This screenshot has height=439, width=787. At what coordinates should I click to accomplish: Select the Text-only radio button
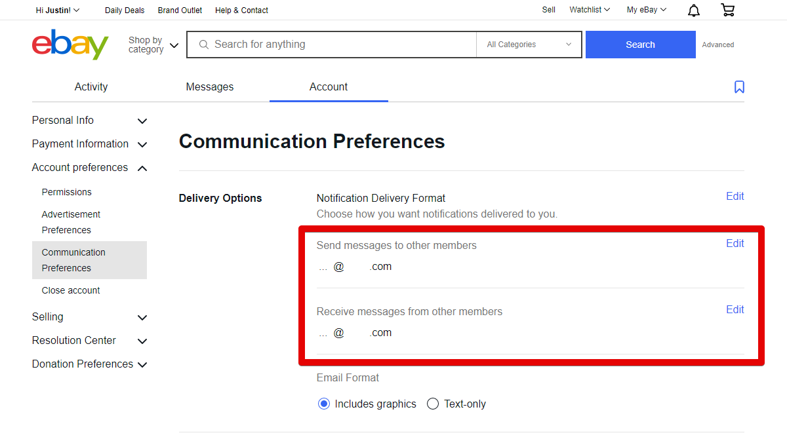pos(433,404)
